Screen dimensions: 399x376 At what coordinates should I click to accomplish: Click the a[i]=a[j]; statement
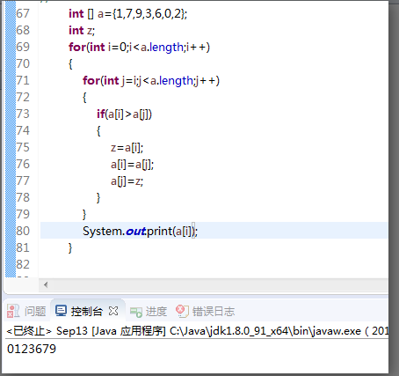click(x=132, y=165)
